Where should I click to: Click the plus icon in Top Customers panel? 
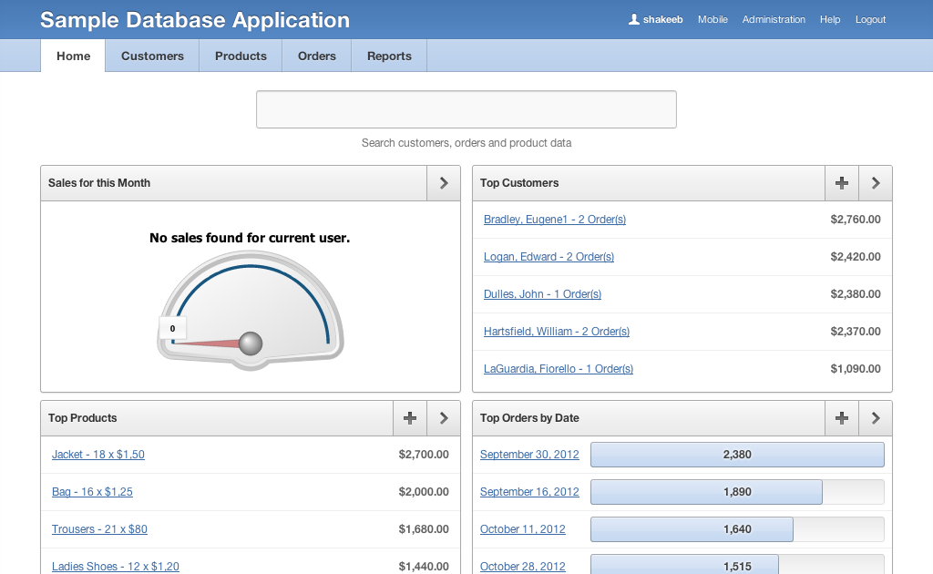(x=842, y=183)
